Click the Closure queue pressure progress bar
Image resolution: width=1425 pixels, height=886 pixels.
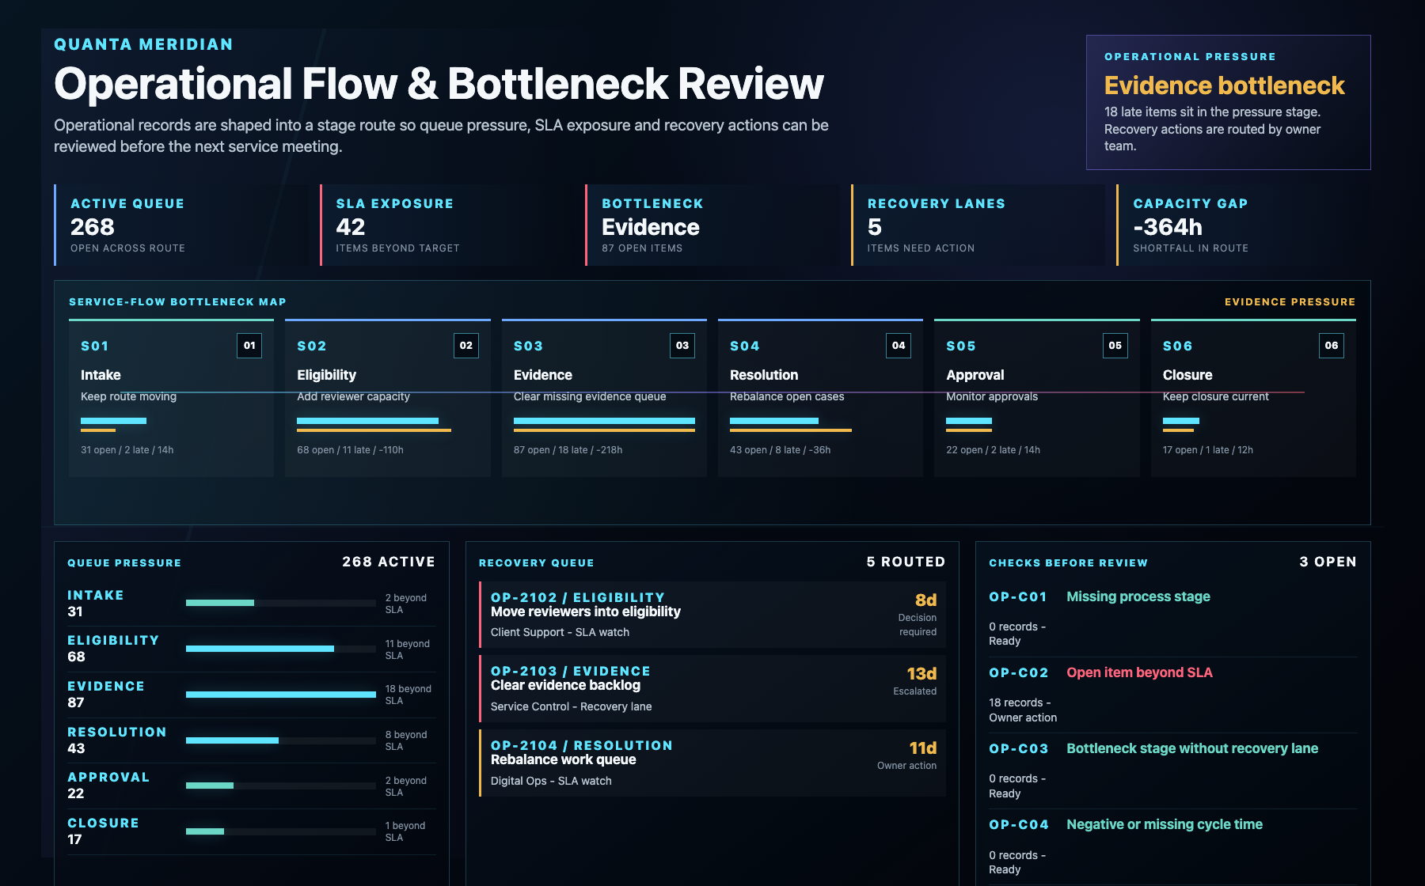tap(281, 831)
